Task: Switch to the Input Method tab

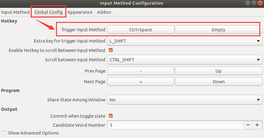Action: [x=15, y=12]
